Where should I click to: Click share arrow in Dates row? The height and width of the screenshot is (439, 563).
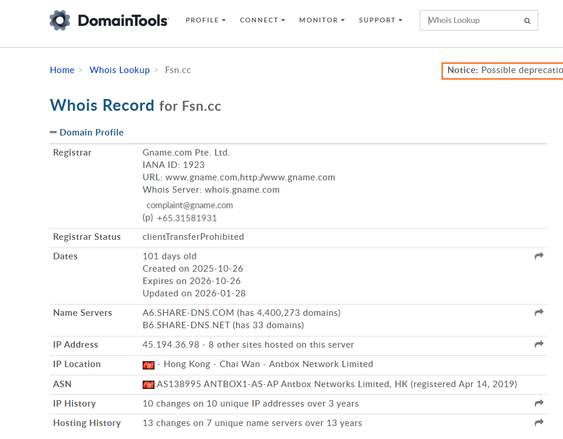click(539, 256)
